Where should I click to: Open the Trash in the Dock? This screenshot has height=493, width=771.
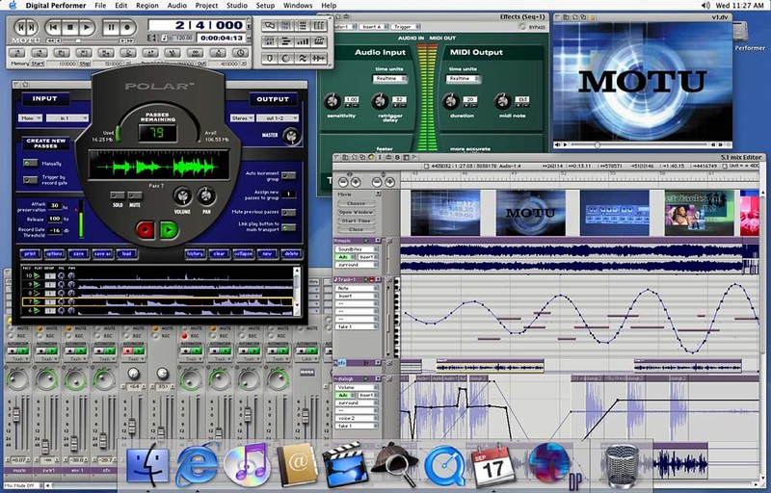pos(622,465)
